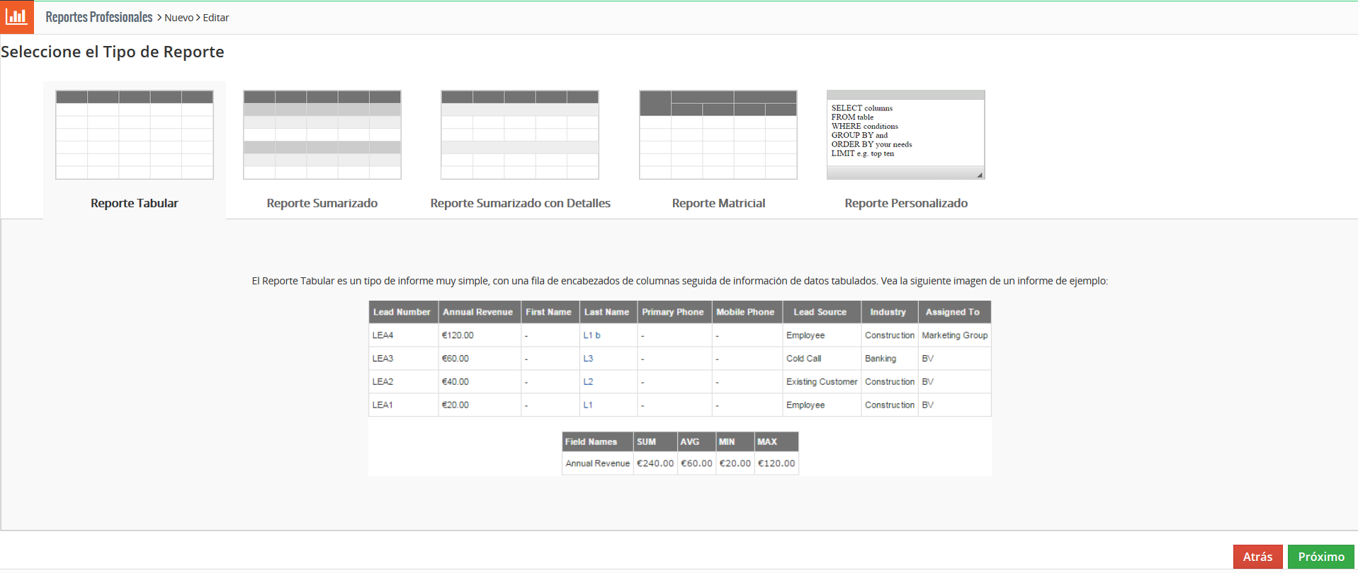
Task: Click the L2 last name link
Action: (588, 382)
